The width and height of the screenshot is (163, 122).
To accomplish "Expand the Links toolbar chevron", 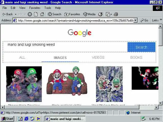I will pyautogui.click(x=161, y=19).
